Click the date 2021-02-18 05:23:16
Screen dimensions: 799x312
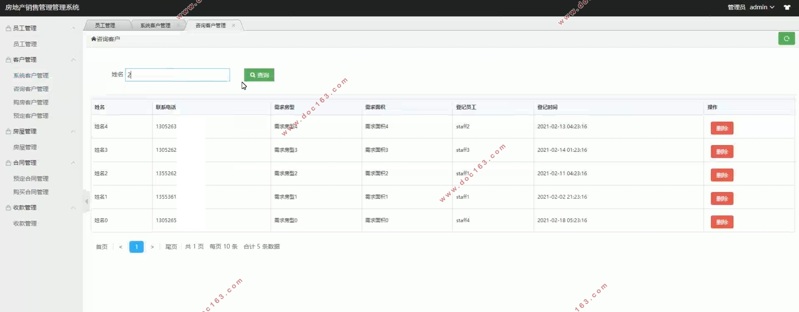(562, 220)
